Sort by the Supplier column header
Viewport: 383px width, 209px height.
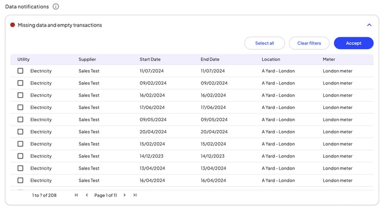tap(87, 59)
